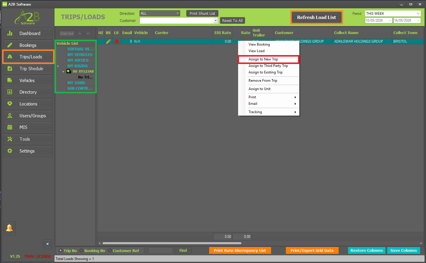The width and height of the screenshot is (426, 263).
Task: Open notifications bell icon
Action: pyautogui.click(x=9, y=228)
